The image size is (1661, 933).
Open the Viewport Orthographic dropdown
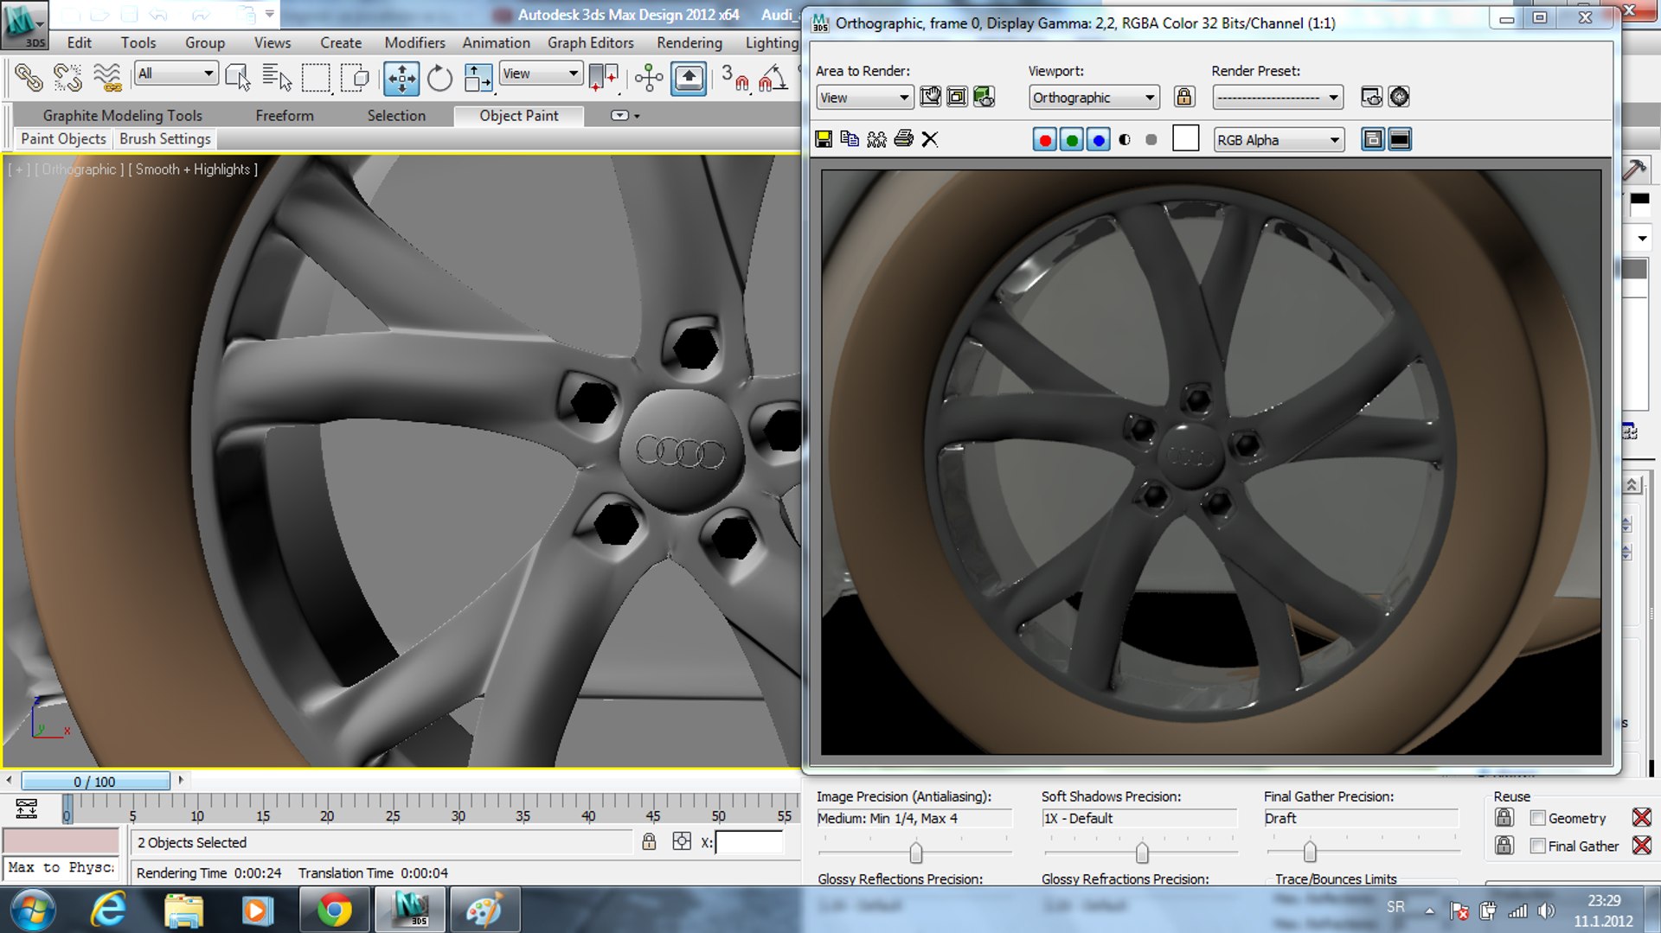pyautogui.click(x=1093, y=98)
